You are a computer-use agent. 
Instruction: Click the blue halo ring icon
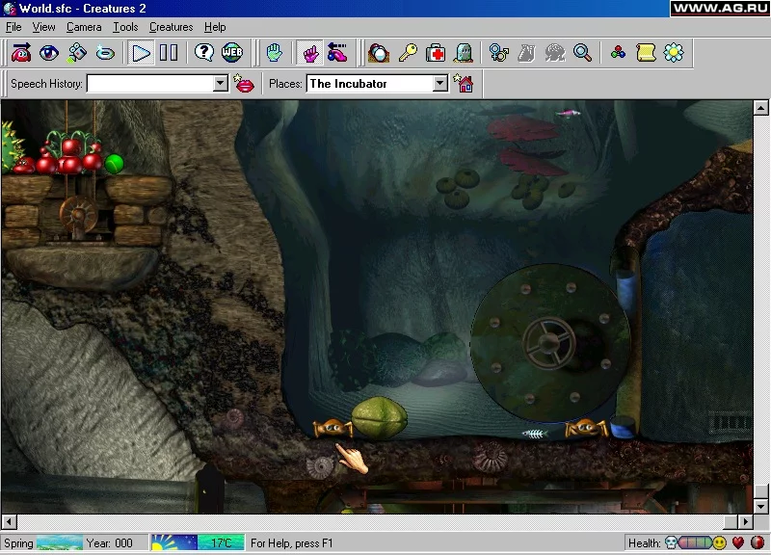click(x=105, y=53)
